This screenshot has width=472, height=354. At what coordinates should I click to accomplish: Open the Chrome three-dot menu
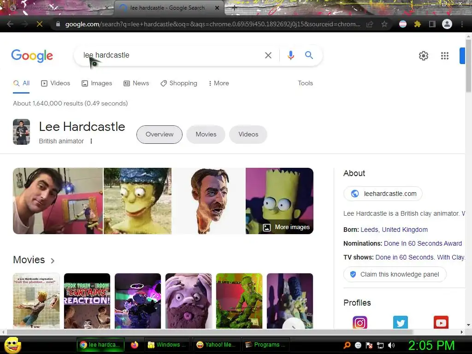462,24
